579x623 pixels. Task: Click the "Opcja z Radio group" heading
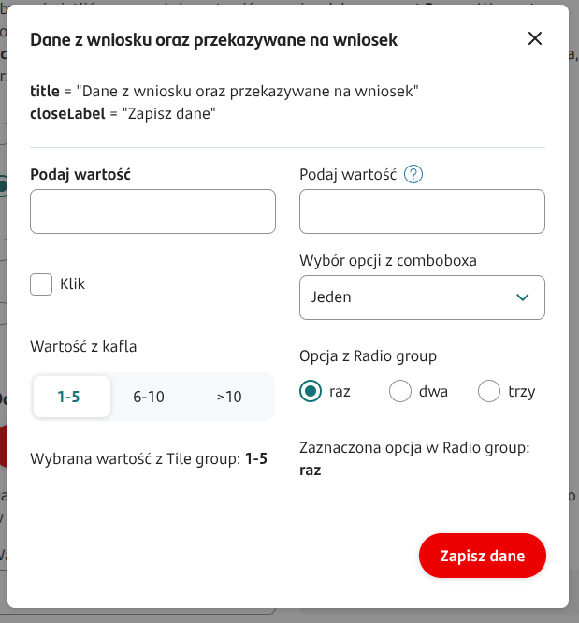(x=368, y=355)
